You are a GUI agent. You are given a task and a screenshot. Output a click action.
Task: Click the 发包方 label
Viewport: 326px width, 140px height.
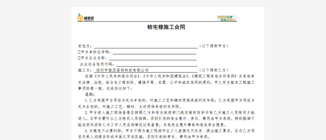[x=85, y=46]
